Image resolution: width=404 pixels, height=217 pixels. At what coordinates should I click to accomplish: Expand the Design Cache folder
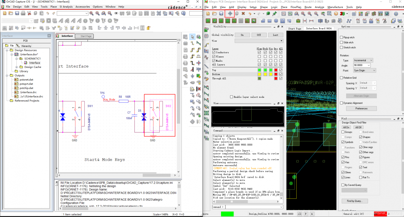point(17,67)
